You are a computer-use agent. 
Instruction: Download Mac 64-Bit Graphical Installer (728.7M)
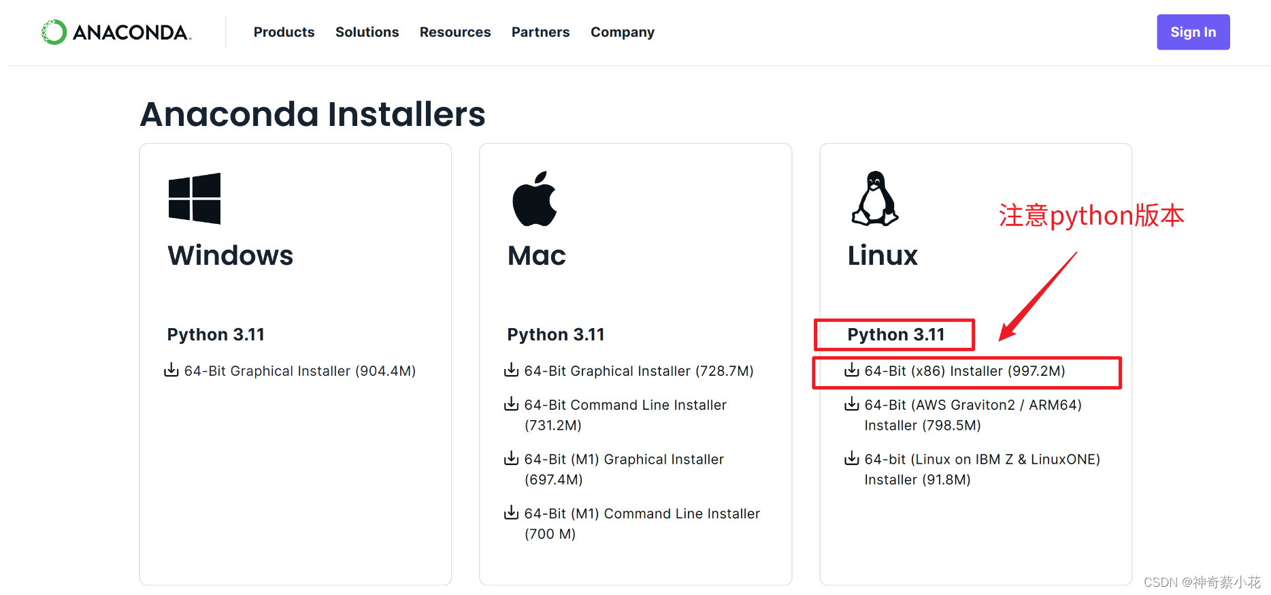[x=639, y=371]
